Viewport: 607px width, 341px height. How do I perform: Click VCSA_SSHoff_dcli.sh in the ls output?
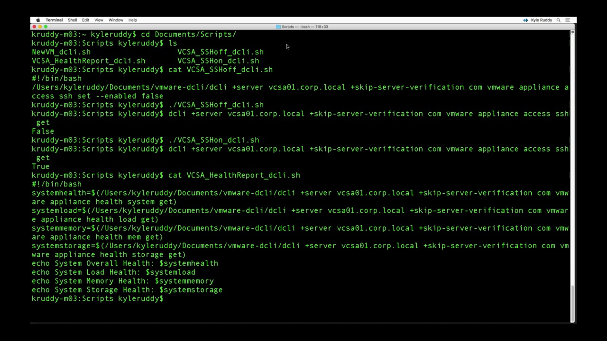tap(221, 52)
